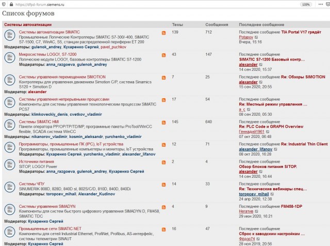This screenshot has height=246, width=330.
Task: Open the Системы SIMATIC HMI forum
Action: tap(39, 122)
